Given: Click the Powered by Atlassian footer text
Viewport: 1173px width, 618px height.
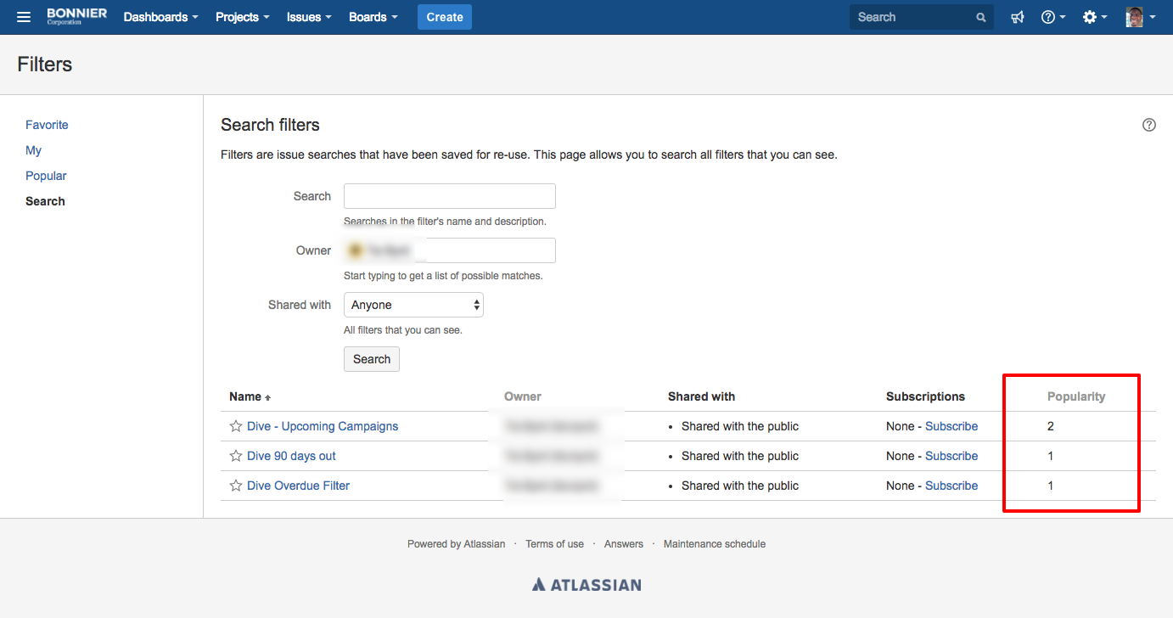Looking at the screenshot, I should click(456, 544).
